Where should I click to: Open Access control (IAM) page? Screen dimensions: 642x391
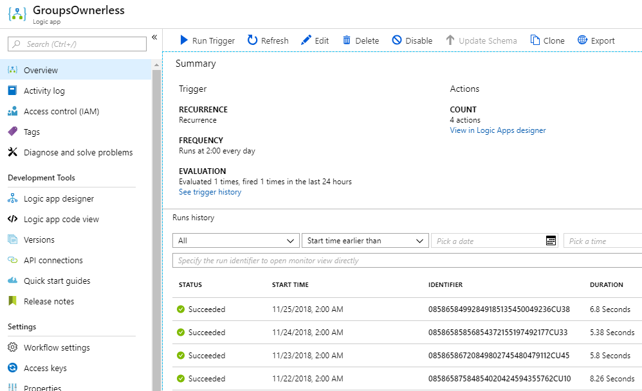[x=61, y=112]
